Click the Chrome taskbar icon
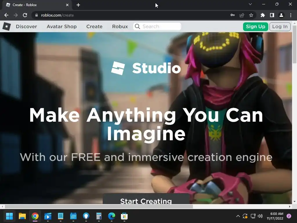 click(35, 216)
